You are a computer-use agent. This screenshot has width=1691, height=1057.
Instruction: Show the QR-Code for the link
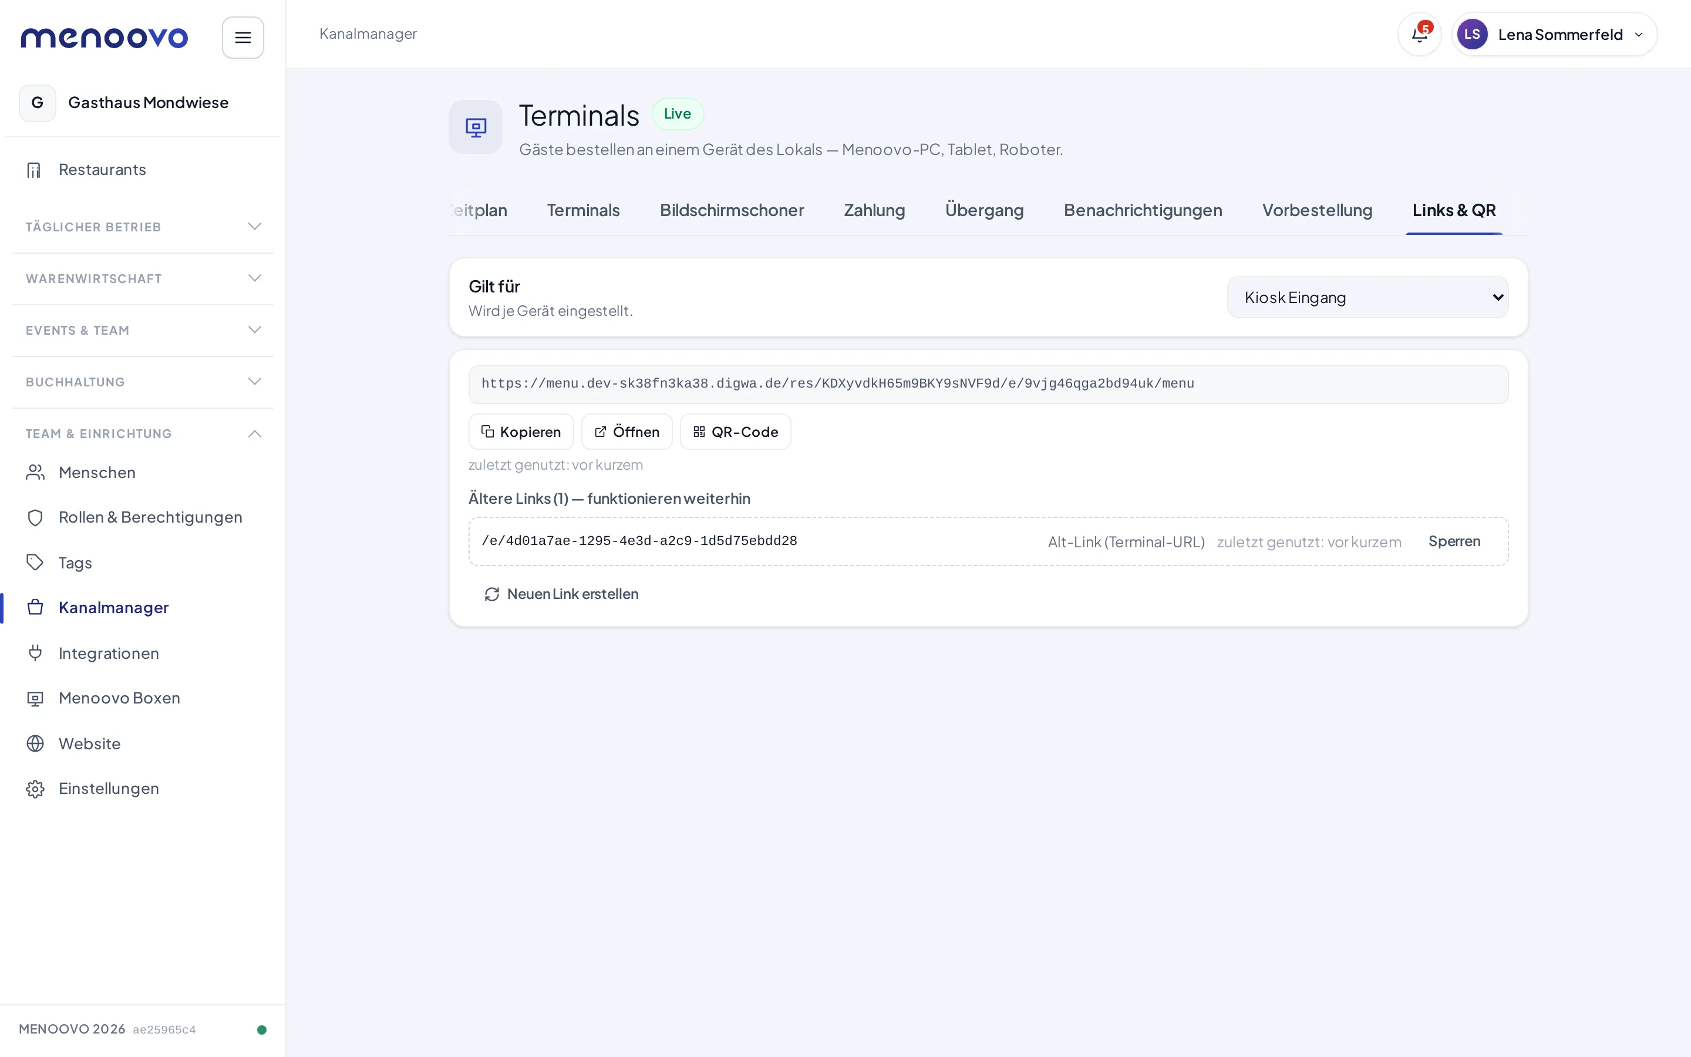[x=735, y=432]
